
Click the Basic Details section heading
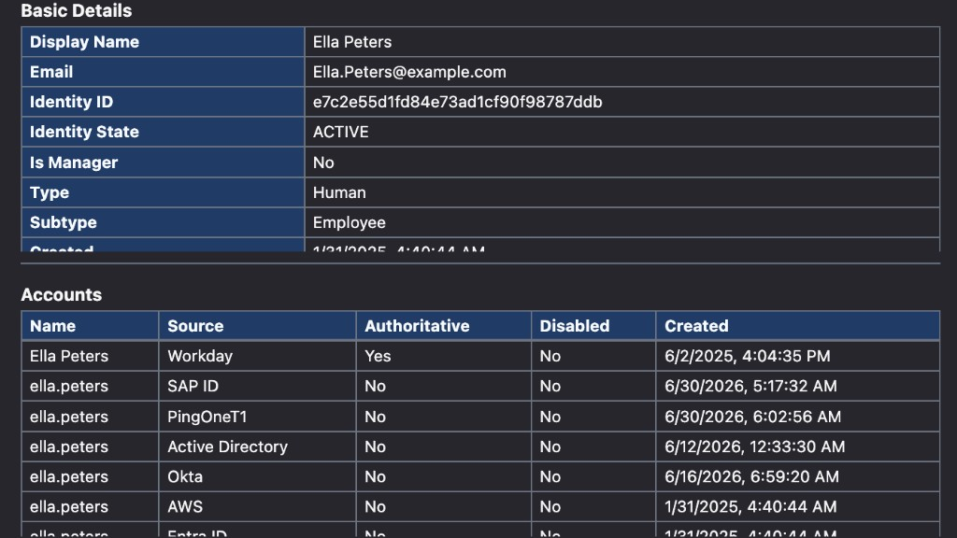[x=77, y=10]
